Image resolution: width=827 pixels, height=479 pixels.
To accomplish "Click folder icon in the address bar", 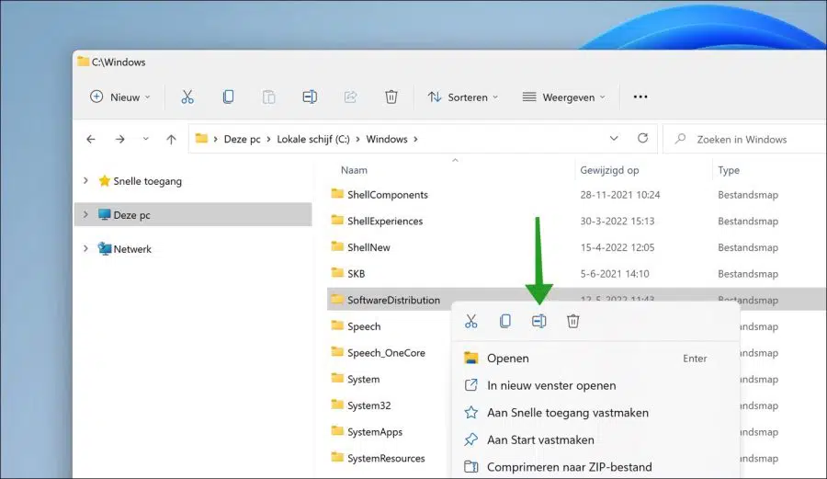I will click(x=201, y=139).
